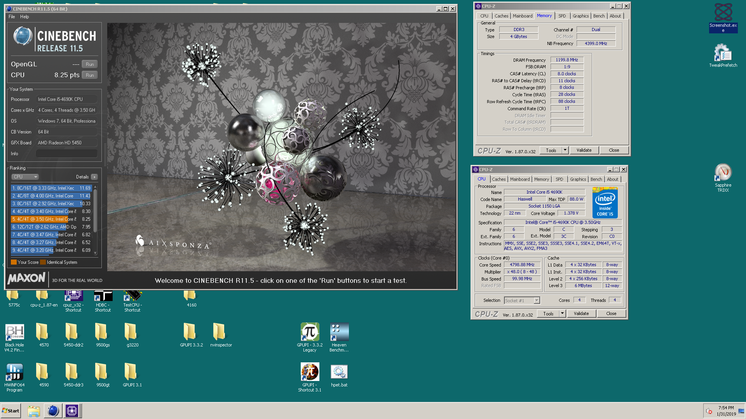Click the Identical System color swatch
Screen dimensions: 746x419
pyautogui.click(x=43, y=262)
